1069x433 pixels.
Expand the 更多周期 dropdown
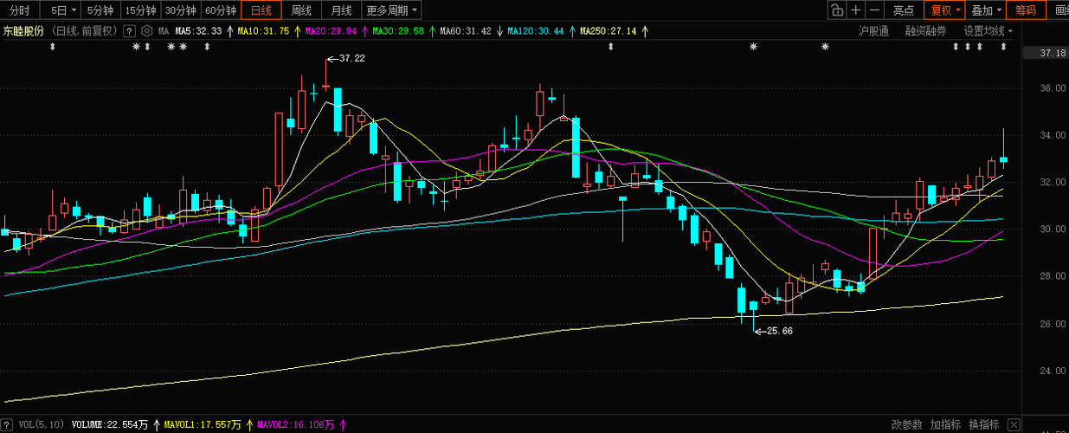[391, 10]
